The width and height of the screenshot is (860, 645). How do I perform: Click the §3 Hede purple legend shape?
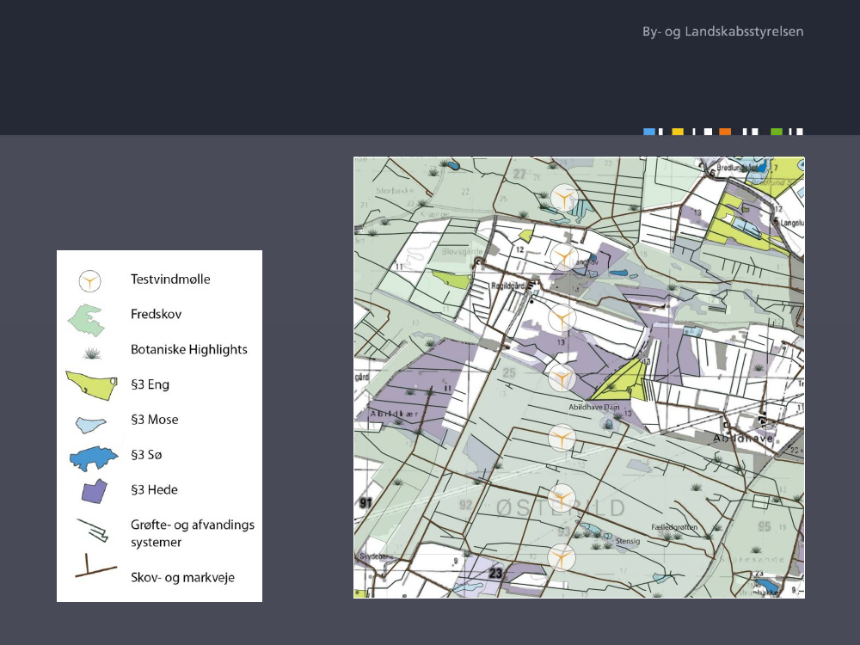pyautogui.click(x=95, y=491)
